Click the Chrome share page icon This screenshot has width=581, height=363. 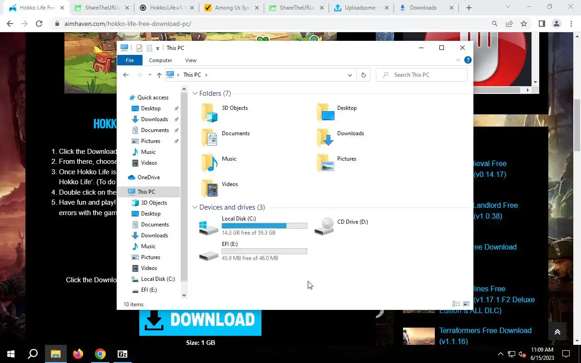click(509, 24)
